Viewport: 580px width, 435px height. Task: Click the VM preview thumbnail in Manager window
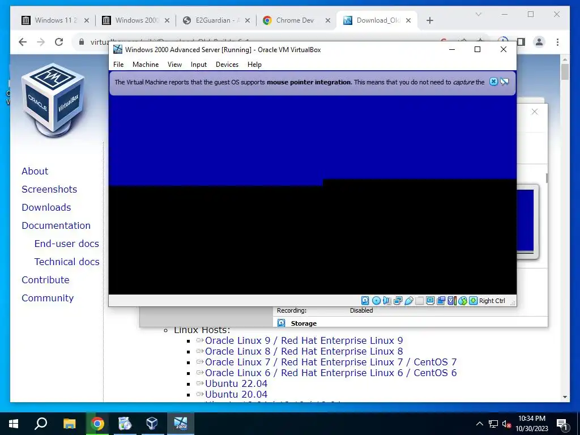tap(527, 221)
